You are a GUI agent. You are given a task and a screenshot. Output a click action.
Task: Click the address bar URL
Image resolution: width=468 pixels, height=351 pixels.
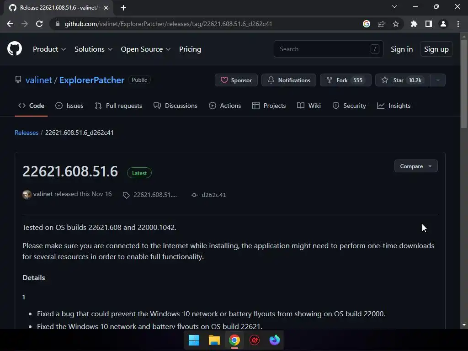tap(168, 24)
